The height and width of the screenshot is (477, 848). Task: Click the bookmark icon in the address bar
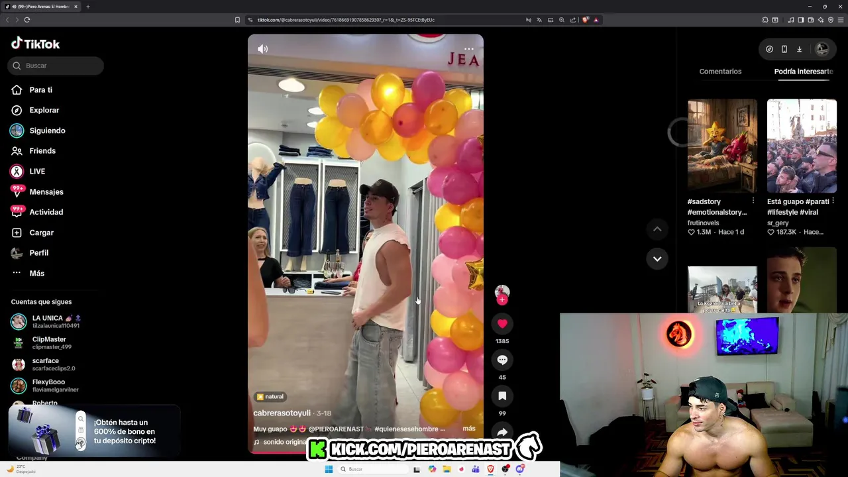coord(237,20)
